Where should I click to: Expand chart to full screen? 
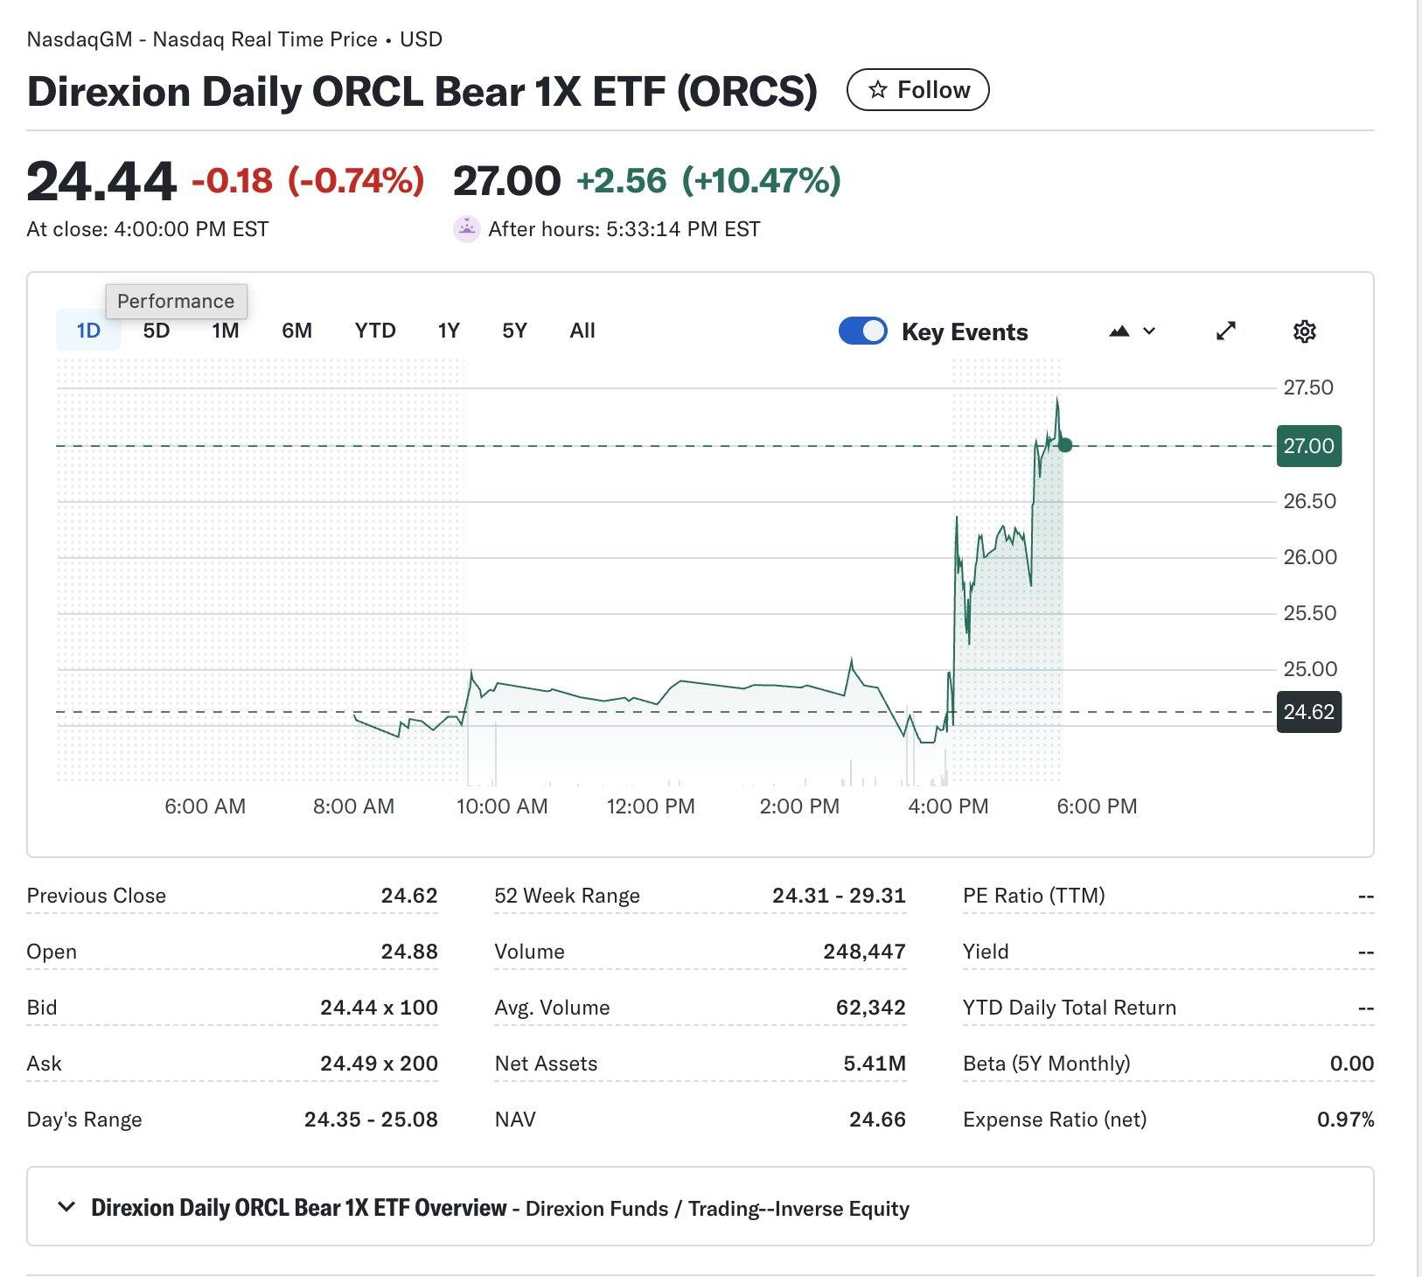pyautogui.click(x=1226, y=331)
